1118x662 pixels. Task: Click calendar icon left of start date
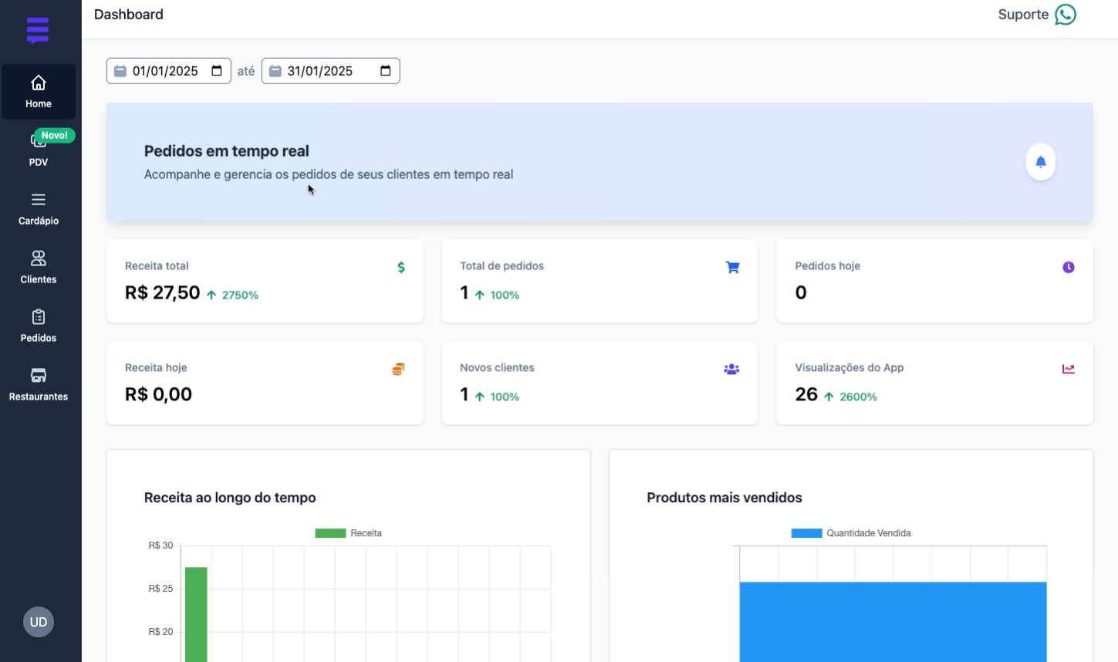click(120, 71)
